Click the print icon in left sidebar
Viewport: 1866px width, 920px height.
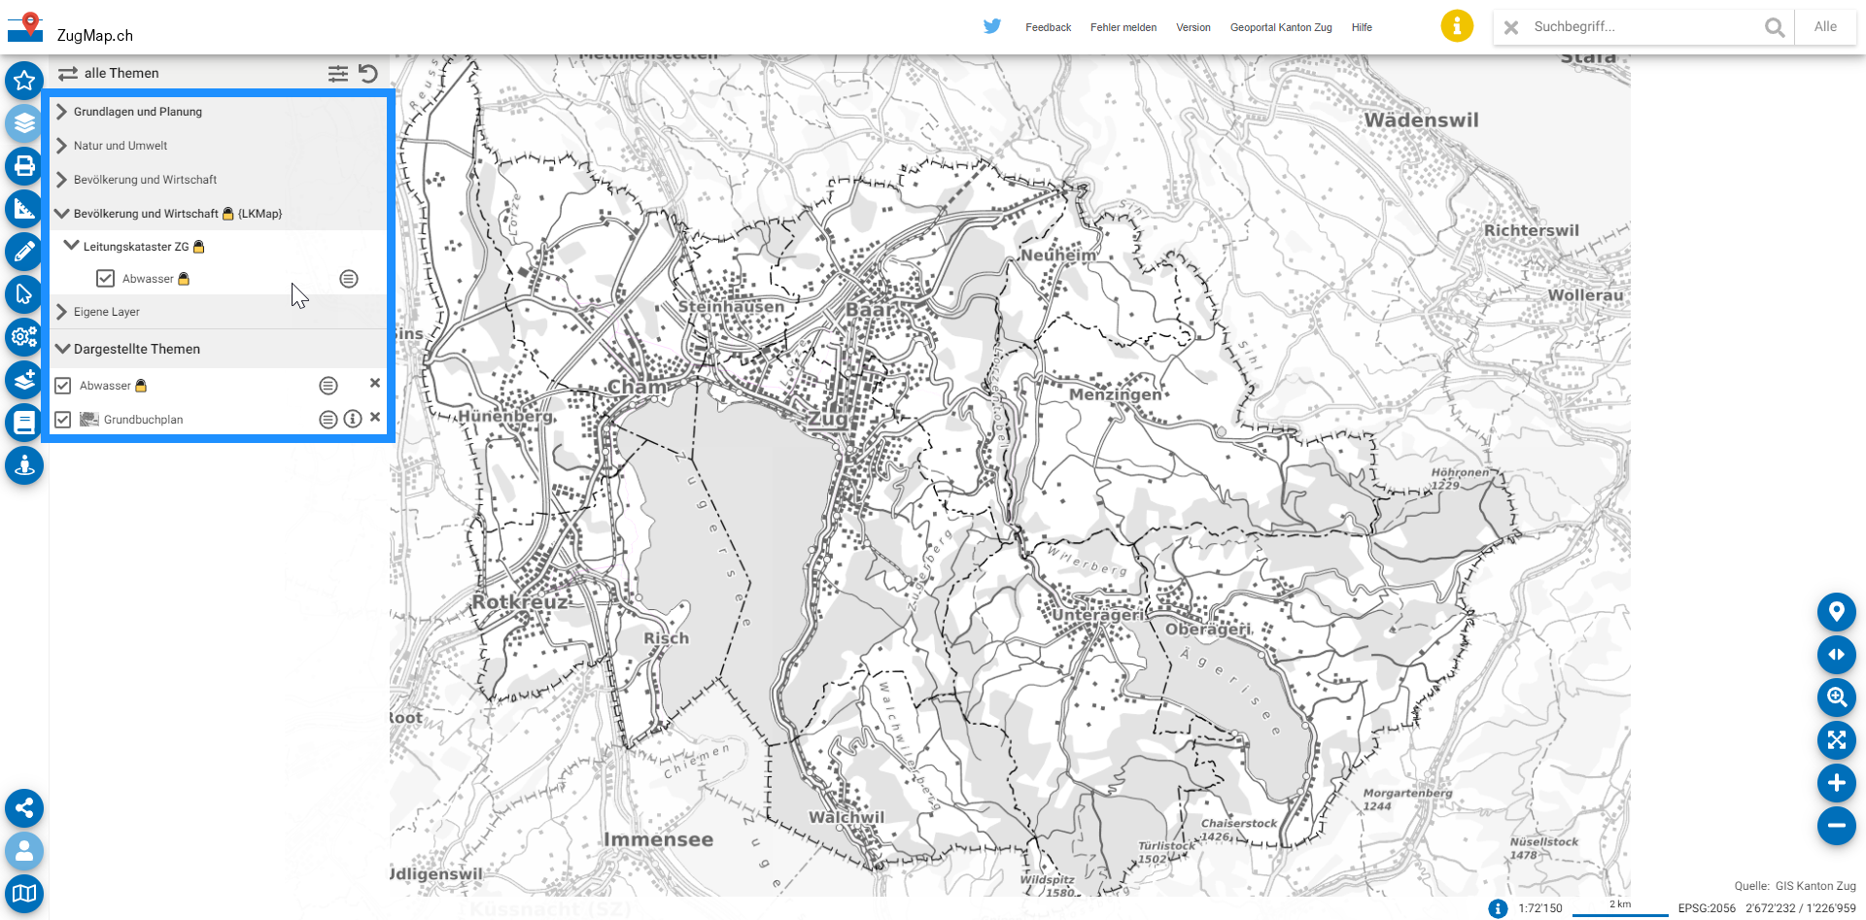click(24, 166)
